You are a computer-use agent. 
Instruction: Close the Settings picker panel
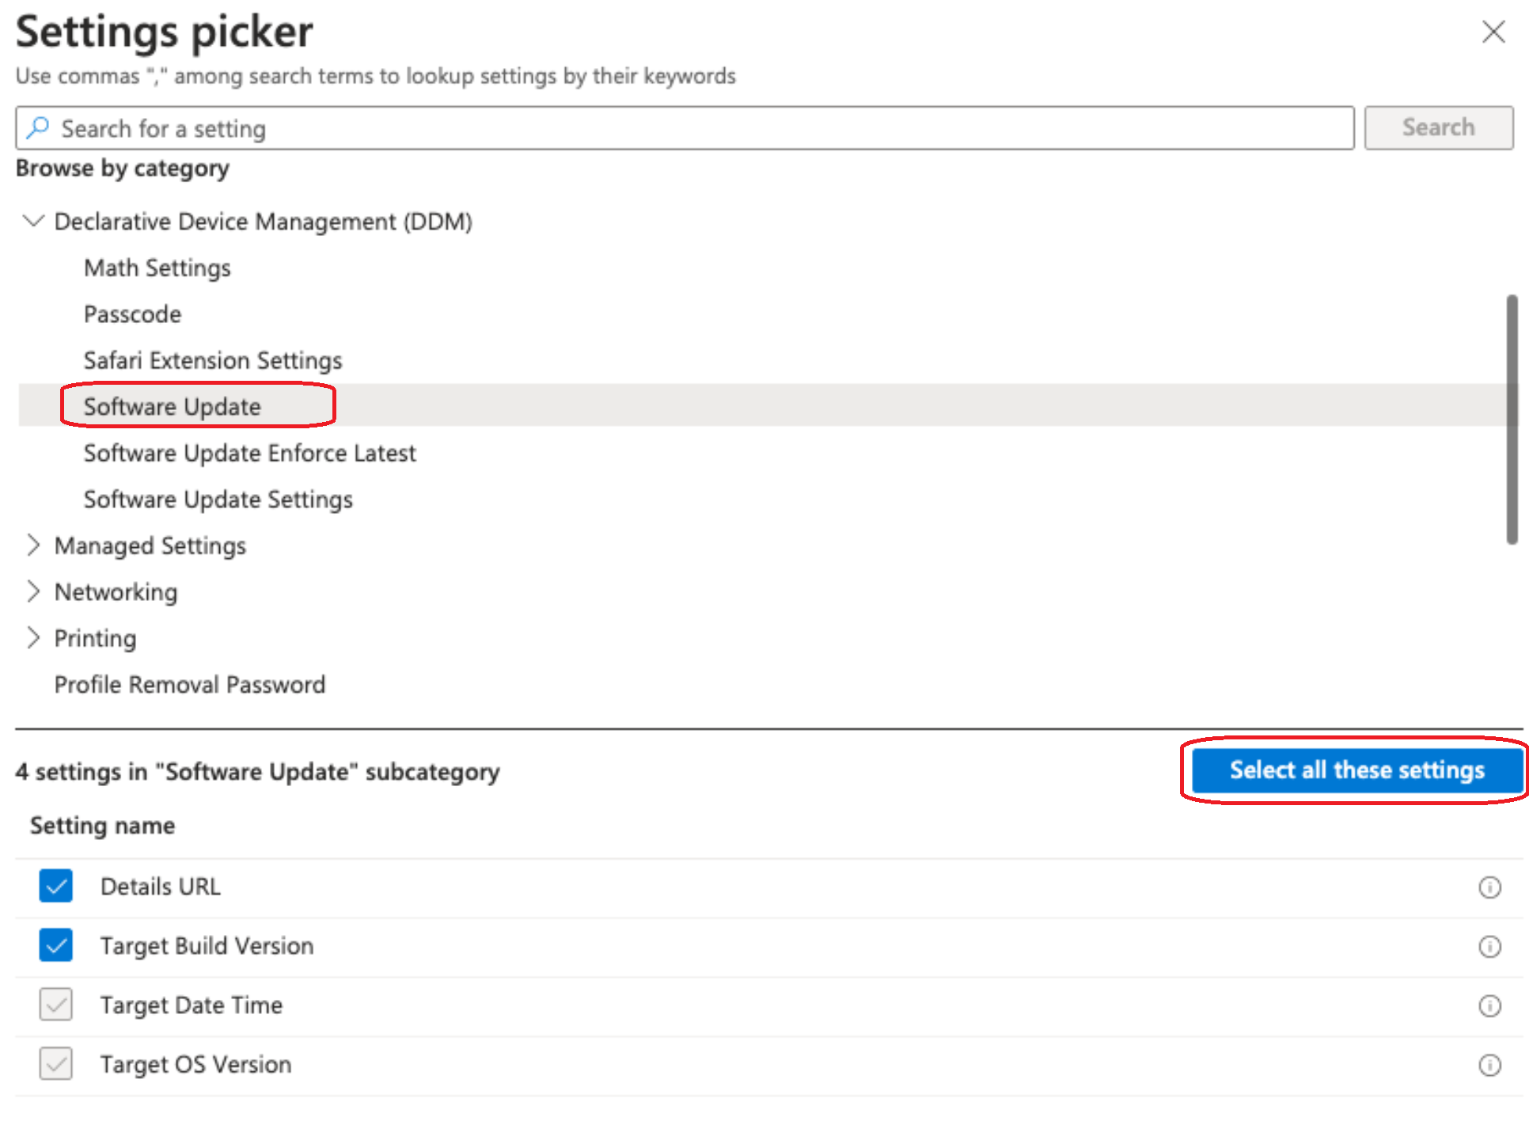1493,32
